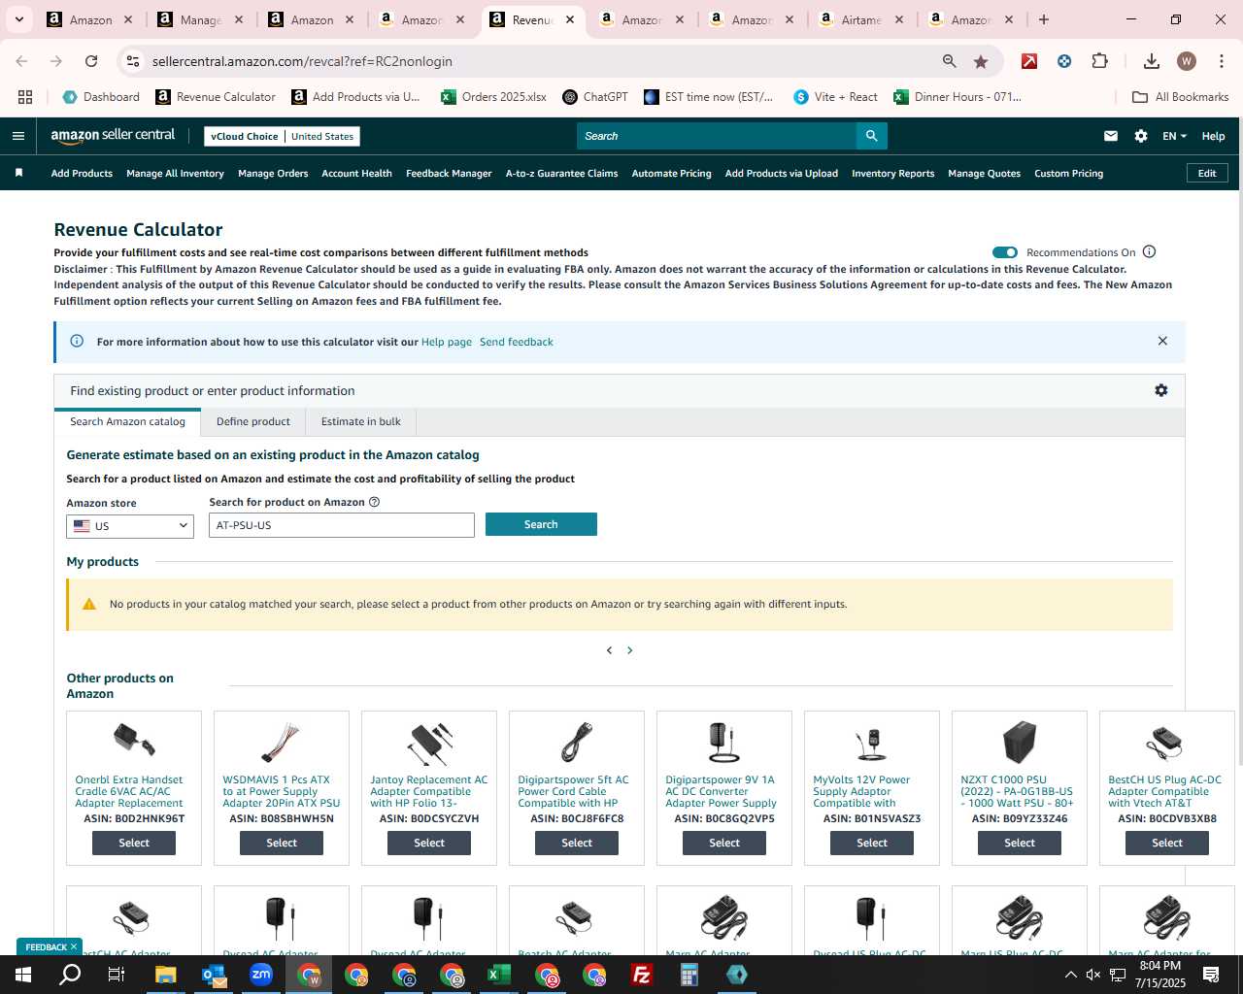
Task: Click the header Search text field
Action: point(717,136)
